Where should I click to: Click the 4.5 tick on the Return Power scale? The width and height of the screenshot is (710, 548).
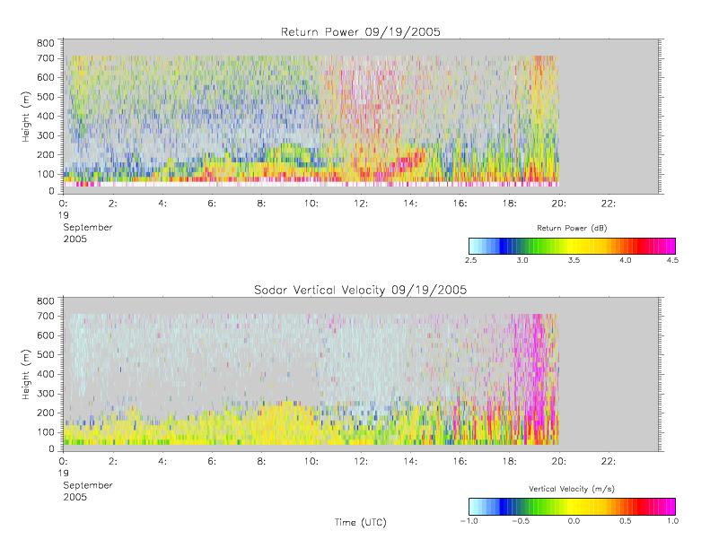[x=672, y=260]
